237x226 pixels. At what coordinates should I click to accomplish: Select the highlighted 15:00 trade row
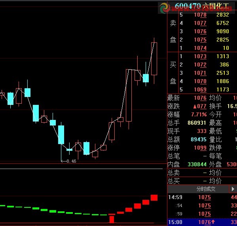click(x=202, y=222)
